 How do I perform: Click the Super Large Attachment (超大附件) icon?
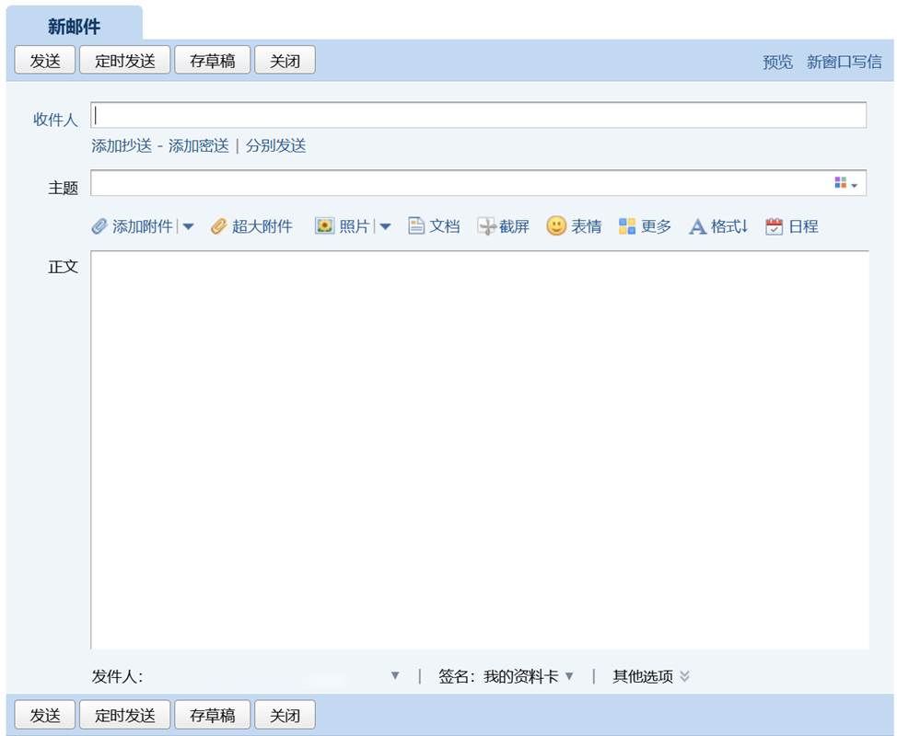[218, 226]
